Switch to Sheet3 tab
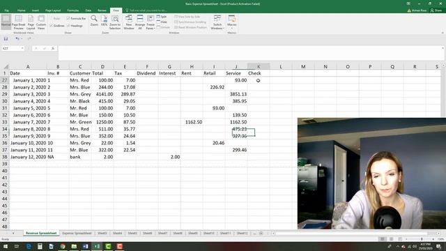Viewport: 446px width, 251px height. point(102,233)
